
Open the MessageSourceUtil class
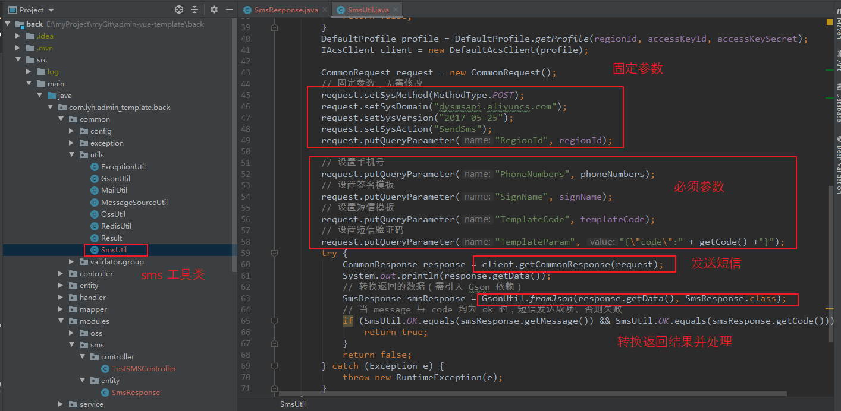[x=134, y=203]
